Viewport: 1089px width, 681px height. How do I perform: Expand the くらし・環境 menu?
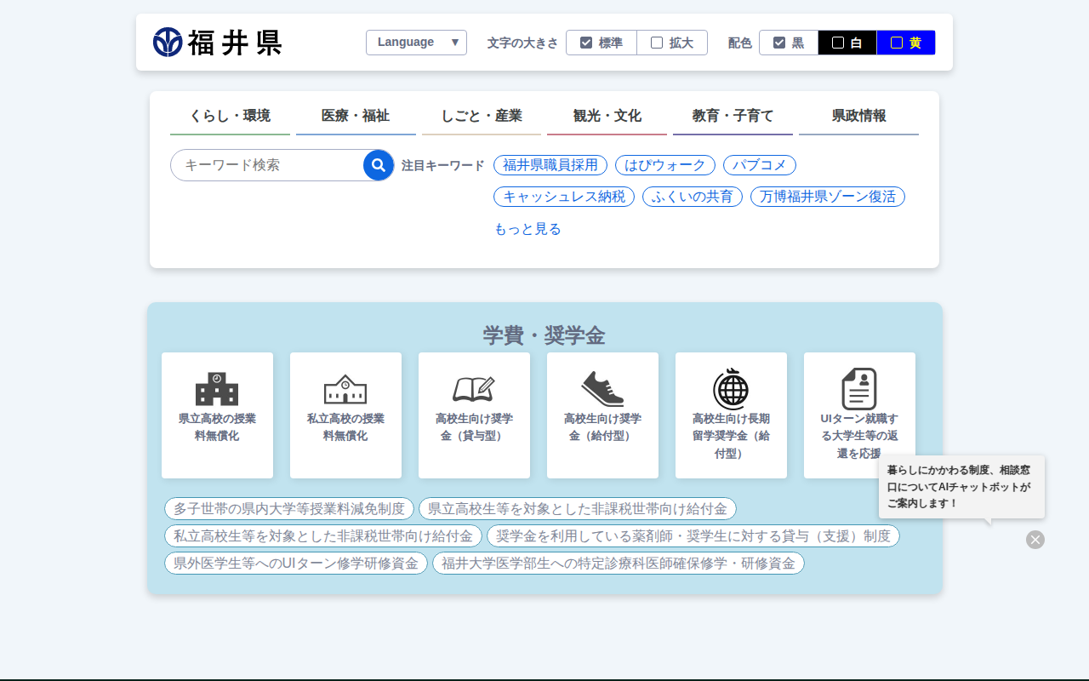pos(230,116)
